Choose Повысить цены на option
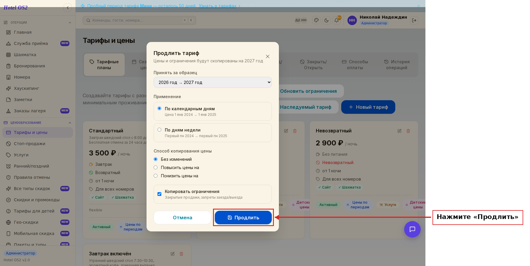 click(156, 168)
